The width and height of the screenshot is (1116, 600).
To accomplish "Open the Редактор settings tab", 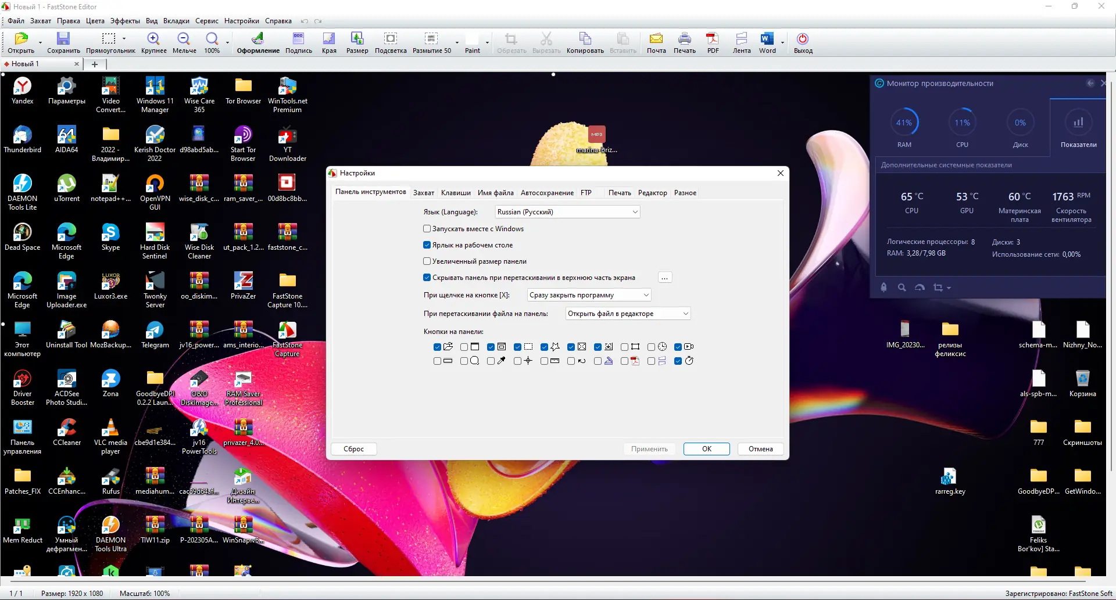I will [x=653, y=193].
